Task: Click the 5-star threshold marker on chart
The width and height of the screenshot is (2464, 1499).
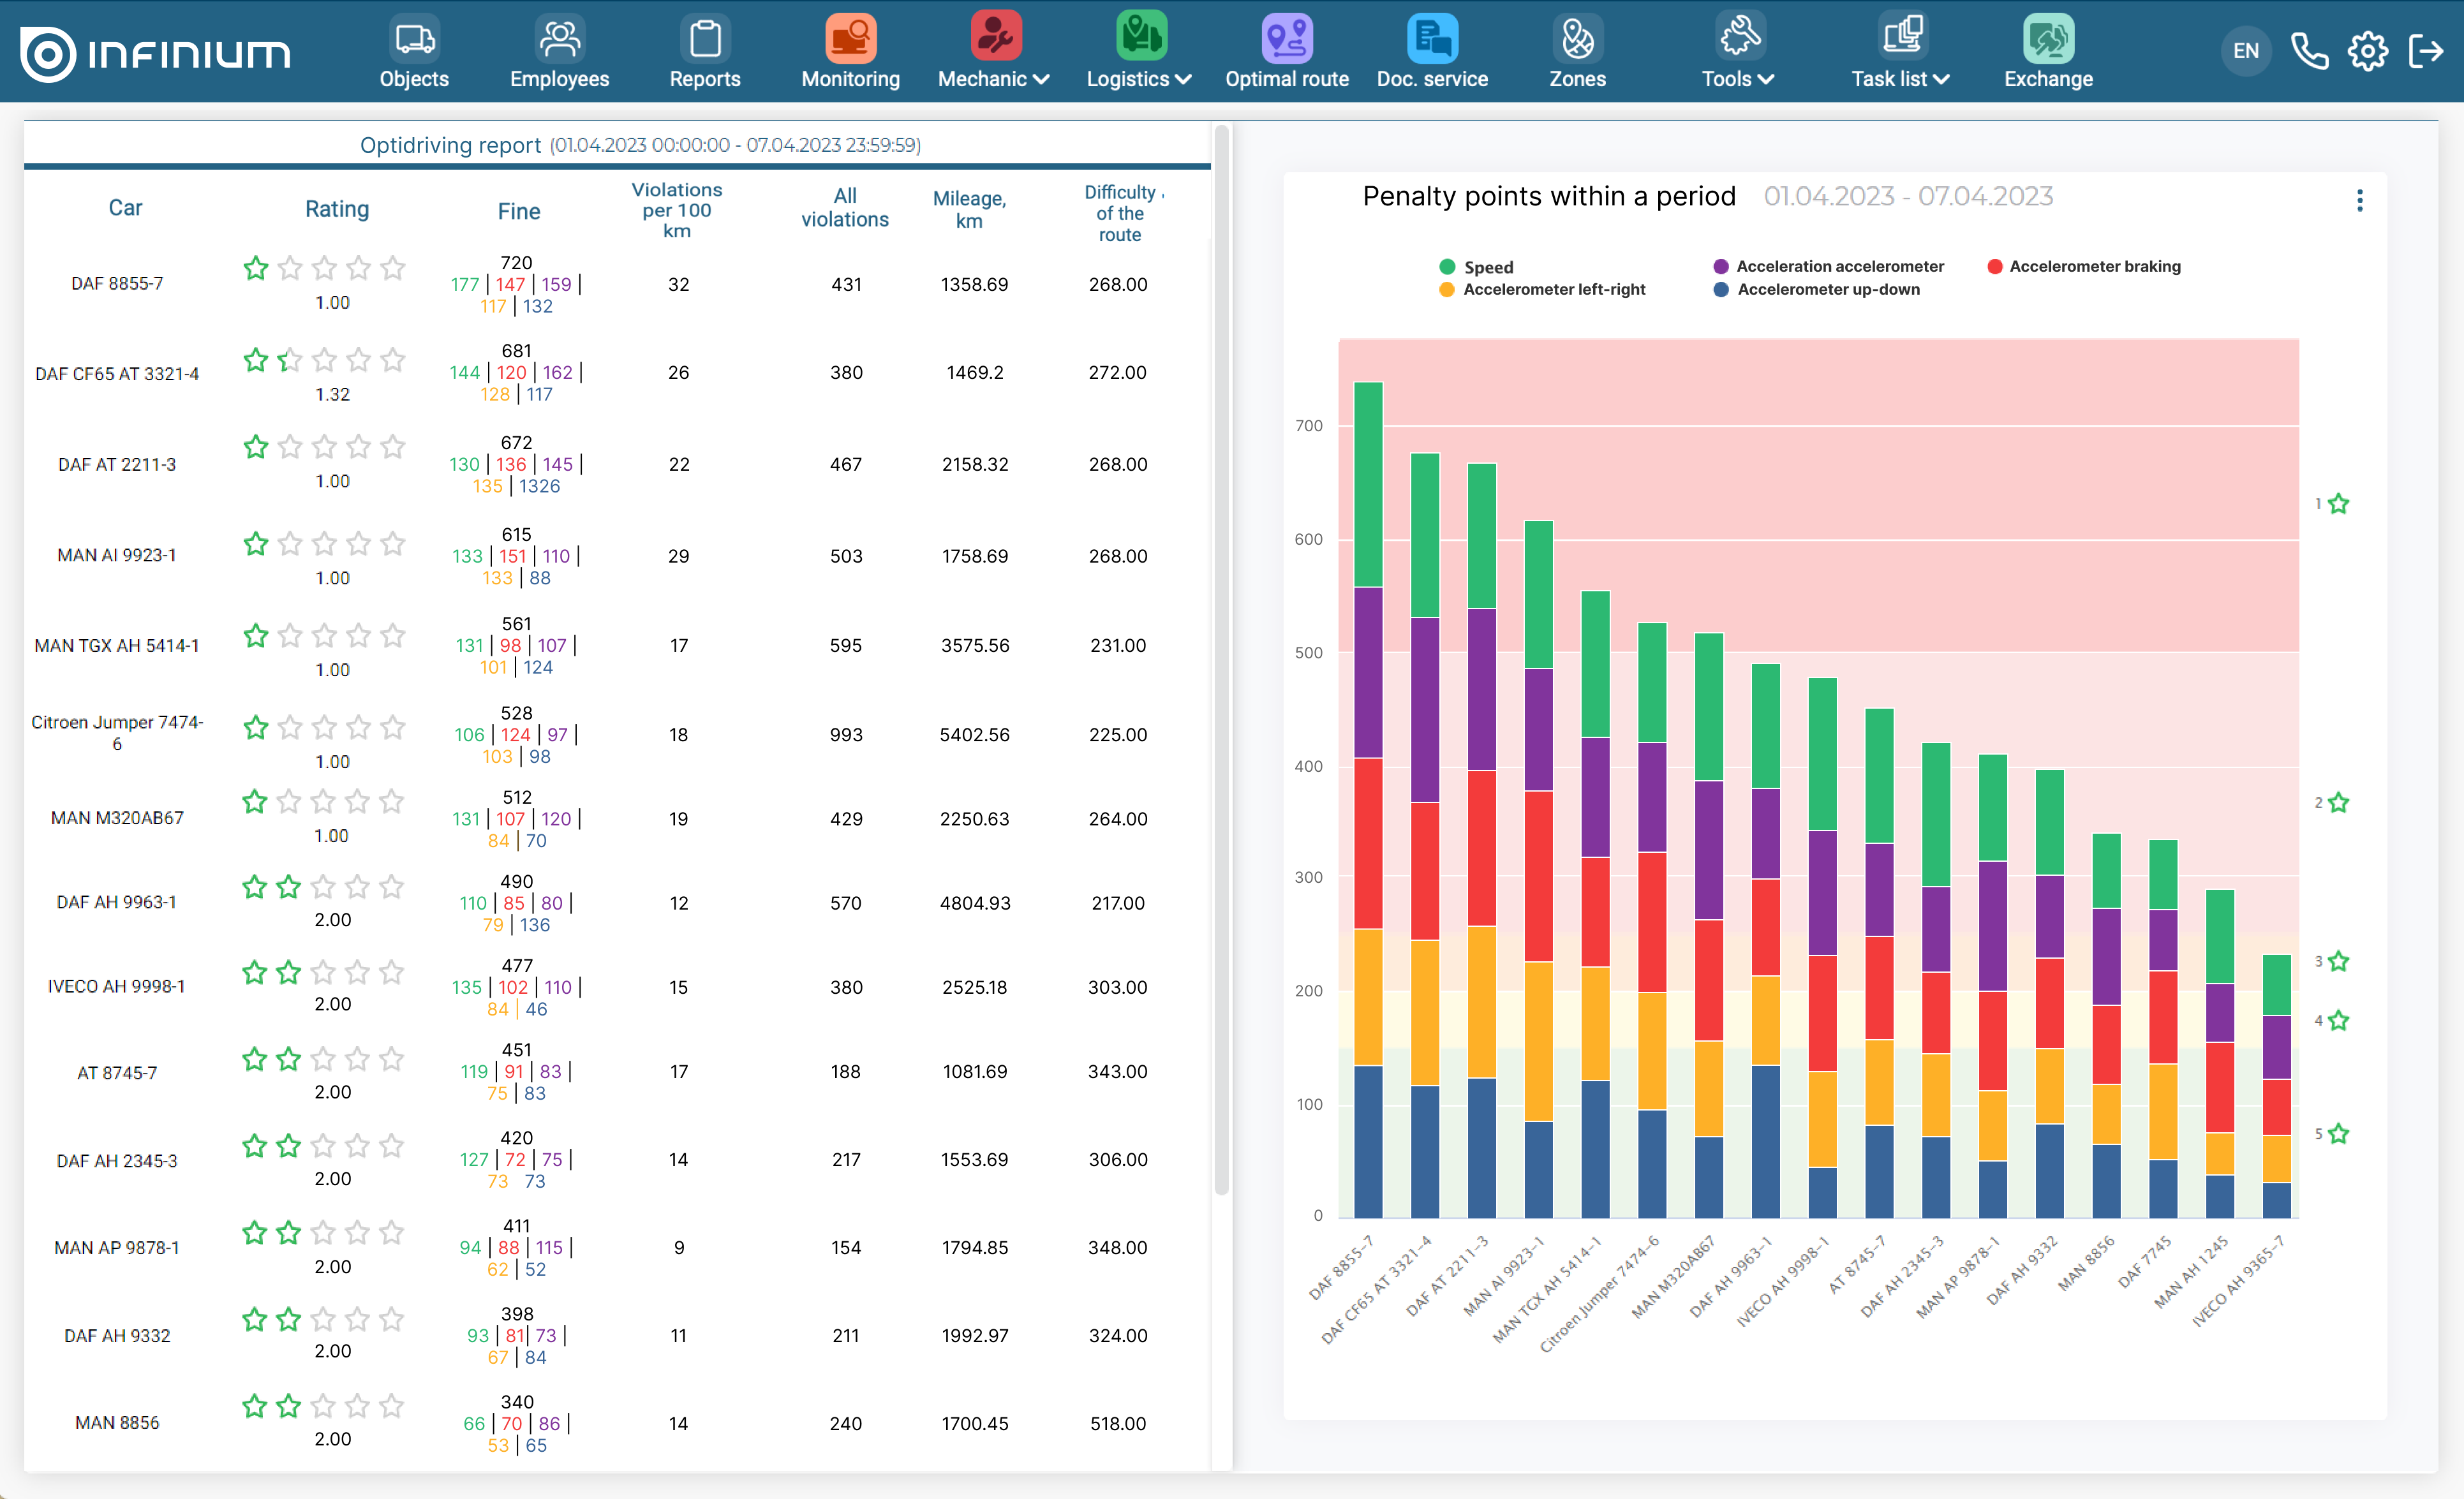Action: point(2332,1134)
